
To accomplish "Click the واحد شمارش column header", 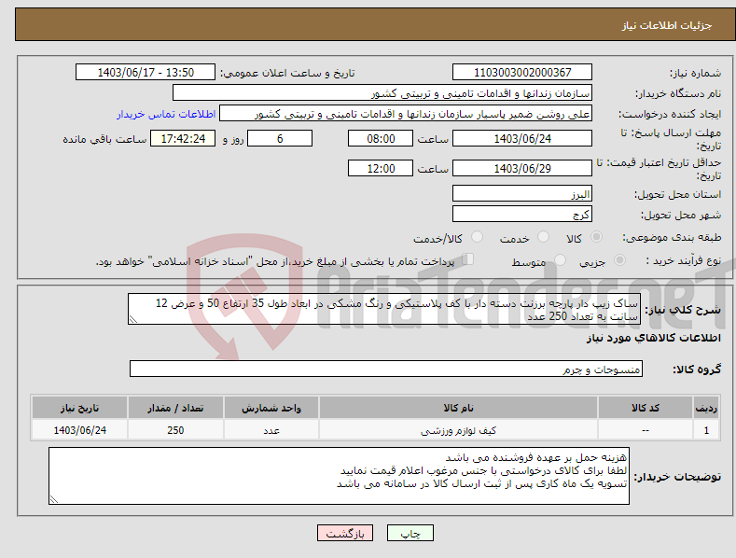I will click(271, 408).
